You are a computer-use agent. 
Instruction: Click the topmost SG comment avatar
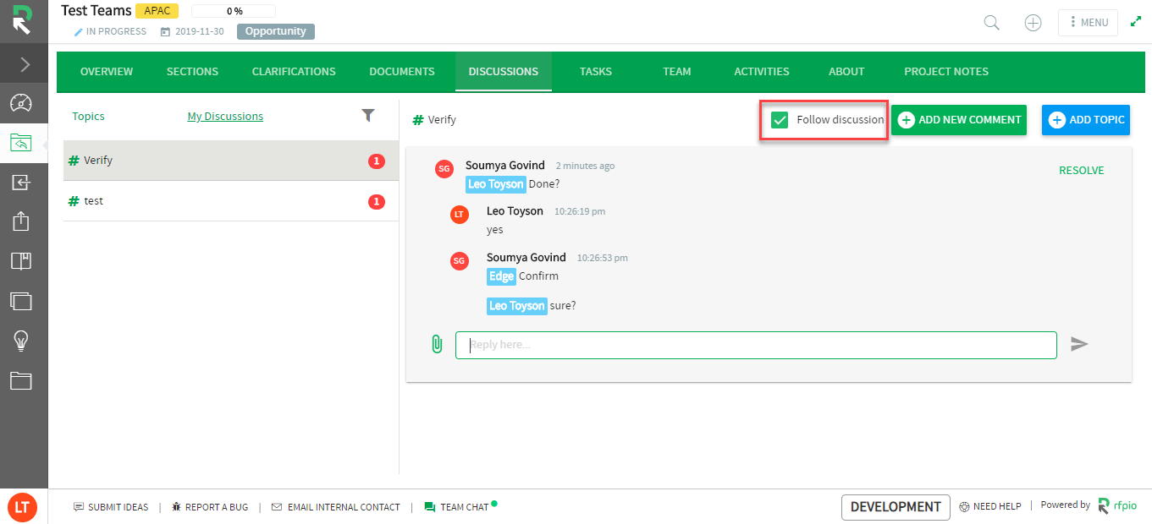[x=444, y=169]
